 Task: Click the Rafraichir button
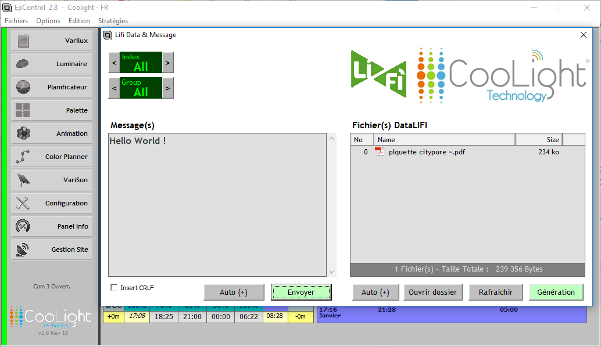click(496, 292)
